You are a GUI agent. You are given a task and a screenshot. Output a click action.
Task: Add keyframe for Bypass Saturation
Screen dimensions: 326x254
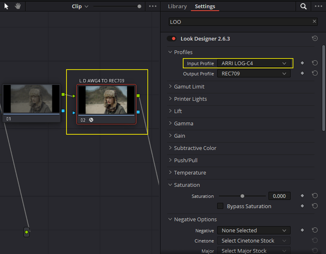pos(302,206)
